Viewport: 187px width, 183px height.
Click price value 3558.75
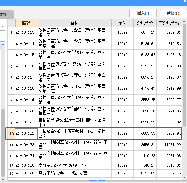click(148, 100)
